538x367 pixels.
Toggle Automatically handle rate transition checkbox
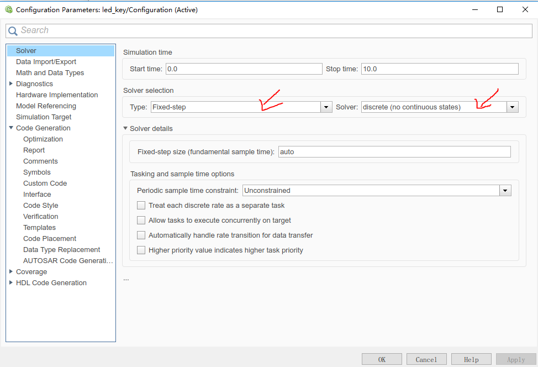pos(141,235)
